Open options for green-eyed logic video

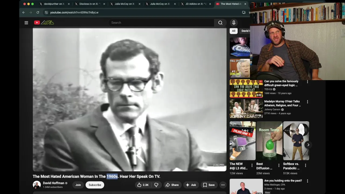pos(308,82)
